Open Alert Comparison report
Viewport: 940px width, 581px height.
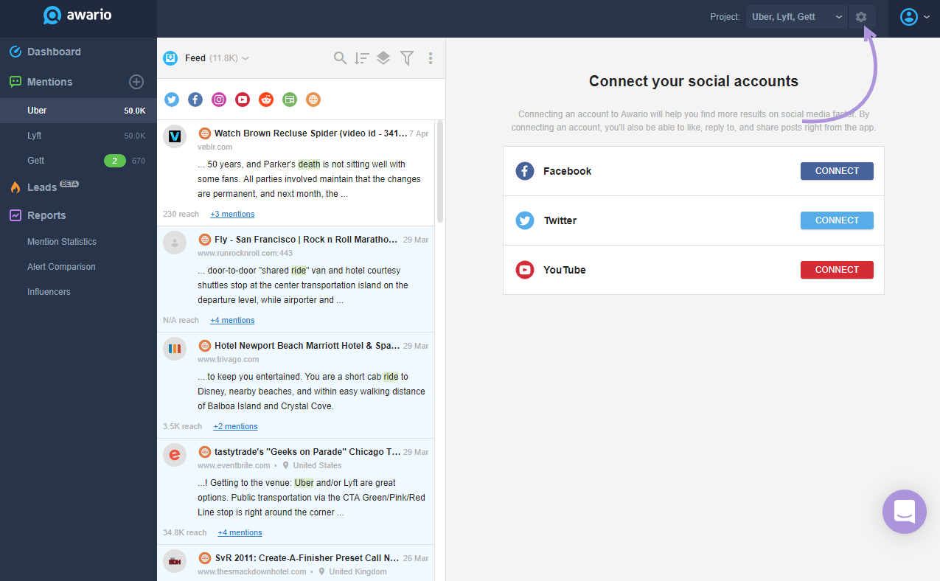click(x=61, y=267)
